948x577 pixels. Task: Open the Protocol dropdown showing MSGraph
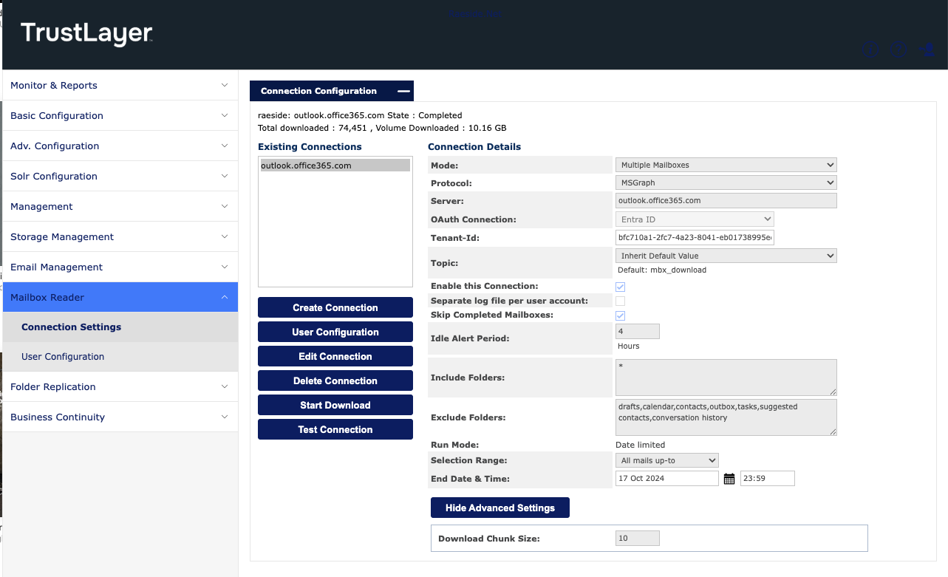726,182
